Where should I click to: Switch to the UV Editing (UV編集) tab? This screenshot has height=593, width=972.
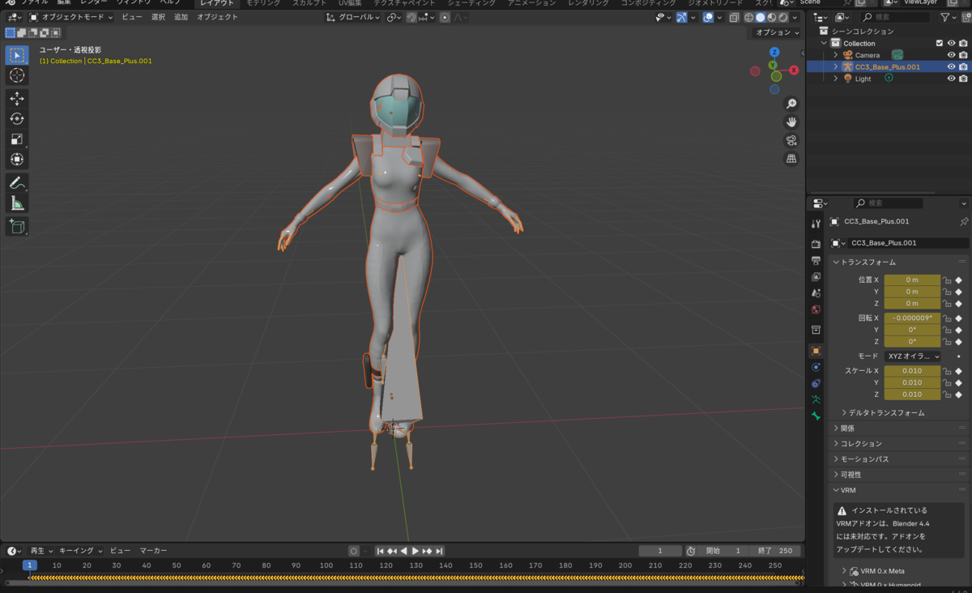point(350,3)
